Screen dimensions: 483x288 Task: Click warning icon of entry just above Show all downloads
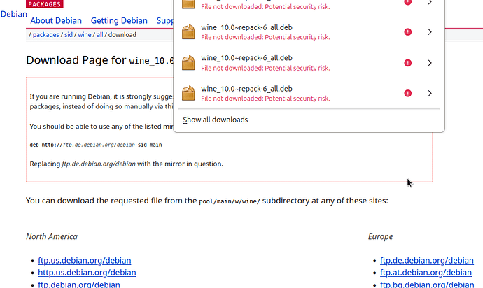408,93
